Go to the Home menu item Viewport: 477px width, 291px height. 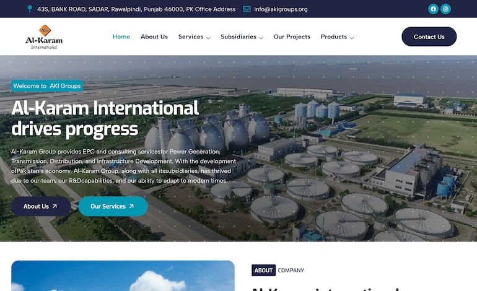pyautogui.click(x=121, y=37)
